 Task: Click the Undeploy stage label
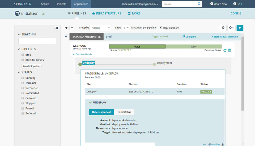coord(89,63)
